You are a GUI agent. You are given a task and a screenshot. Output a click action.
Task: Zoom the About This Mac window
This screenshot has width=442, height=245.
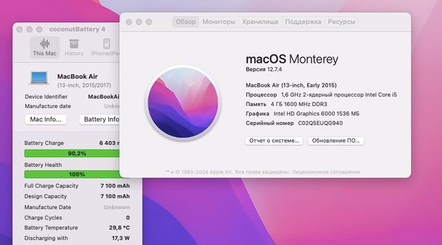[149, 22]
